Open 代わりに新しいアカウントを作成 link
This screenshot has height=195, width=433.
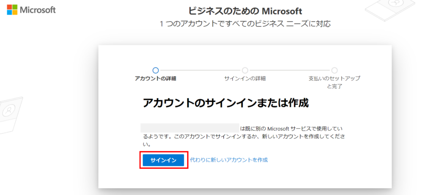pos(229,160)
